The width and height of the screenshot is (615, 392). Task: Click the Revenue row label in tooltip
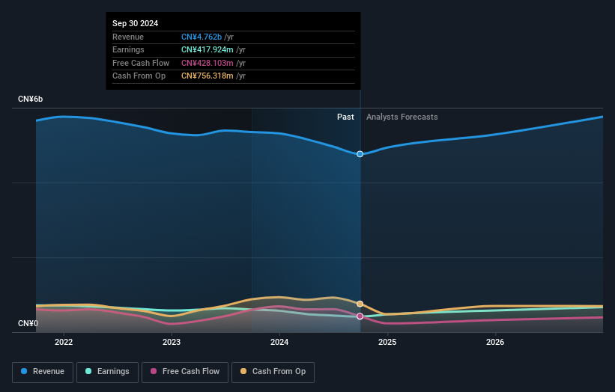[x=128, y=37]
